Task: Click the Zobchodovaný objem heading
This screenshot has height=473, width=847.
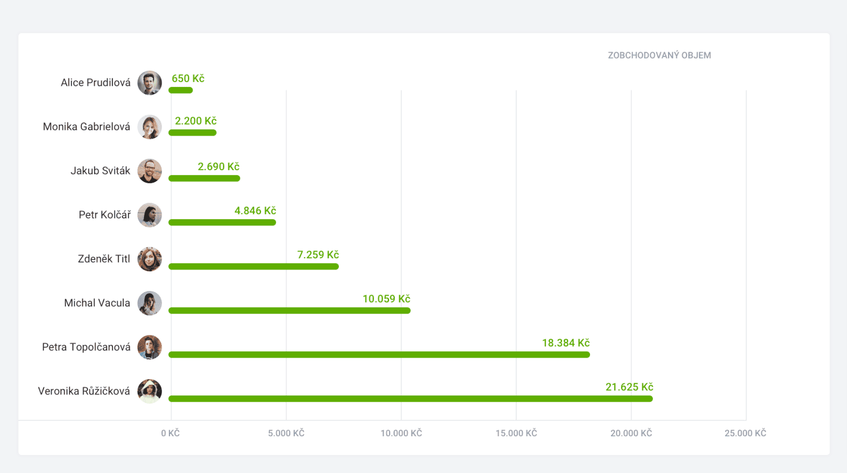Action: 659,55
